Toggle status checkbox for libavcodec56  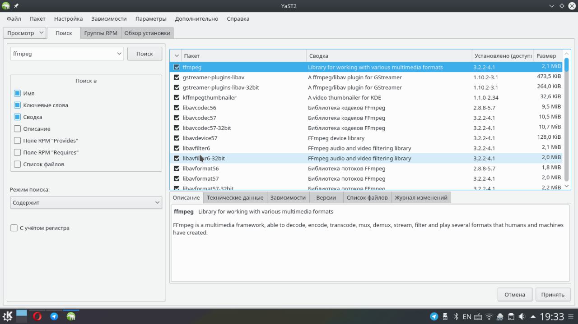point(177,108)
